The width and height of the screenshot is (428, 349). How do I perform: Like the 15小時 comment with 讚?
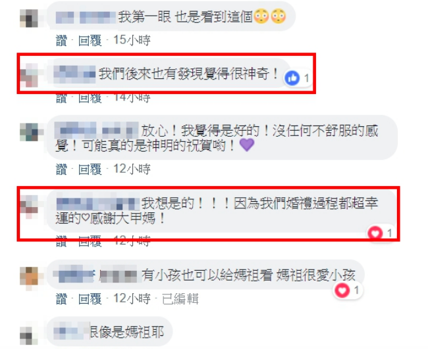point(61,41)
